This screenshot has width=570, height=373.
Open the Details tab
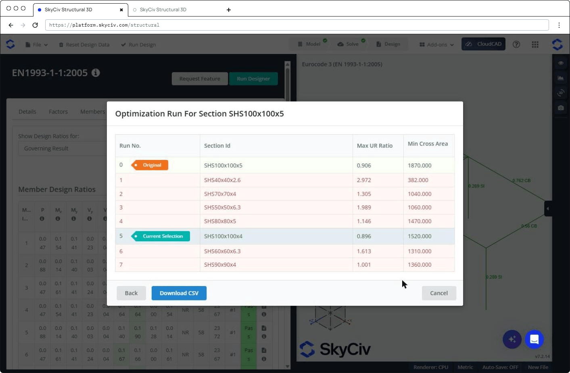point(27,112)
